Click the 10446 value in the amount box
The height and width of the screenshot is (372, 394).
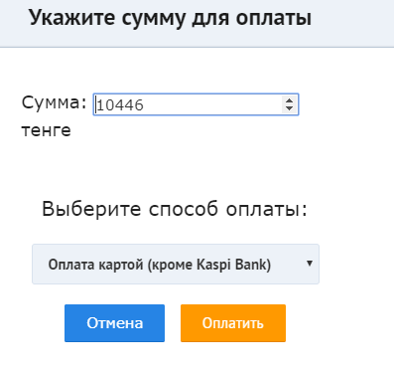(120, 105)
